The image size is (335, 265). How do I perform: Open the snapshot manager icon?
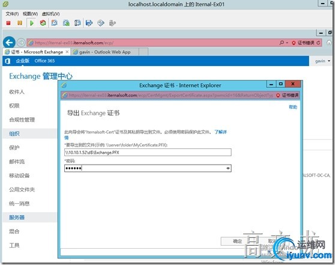(77, 23)
